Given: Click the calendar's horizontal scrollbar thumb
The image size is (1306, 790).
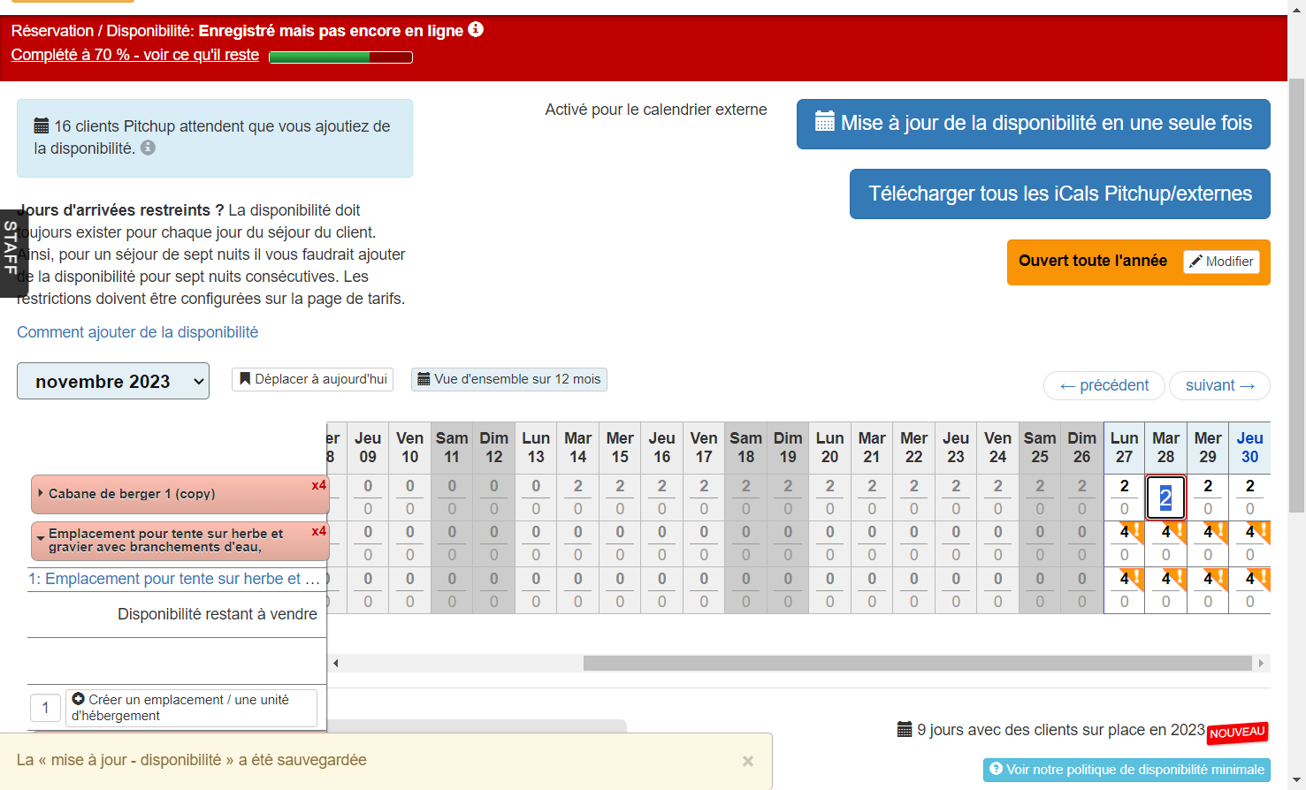Looking at the screenshot, I should tap(918, 663).
